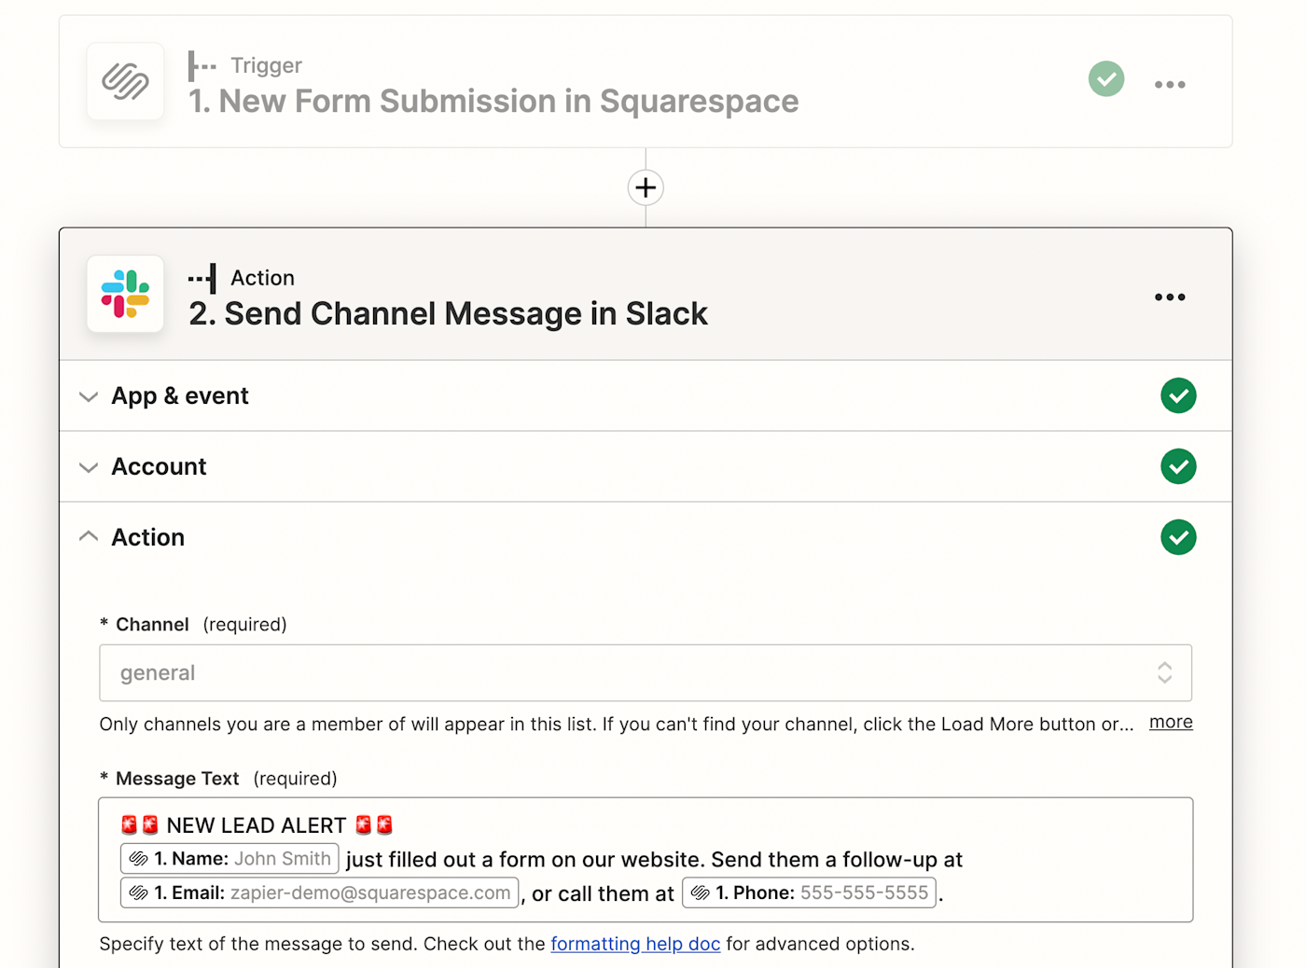
Task: Select the Name: John Smith data pill
Action: (229, 859)
